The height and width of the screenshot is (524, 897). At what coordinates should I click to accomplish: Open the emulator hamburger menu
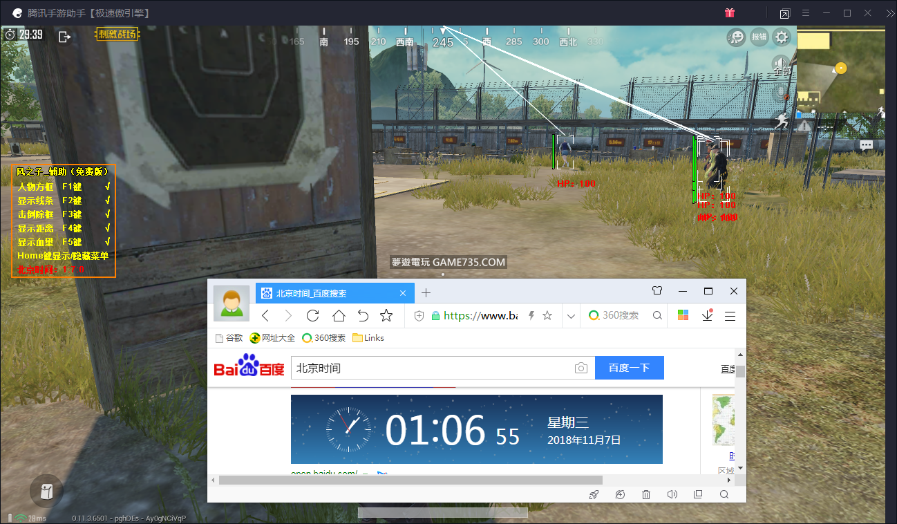(x=805, y=13)
